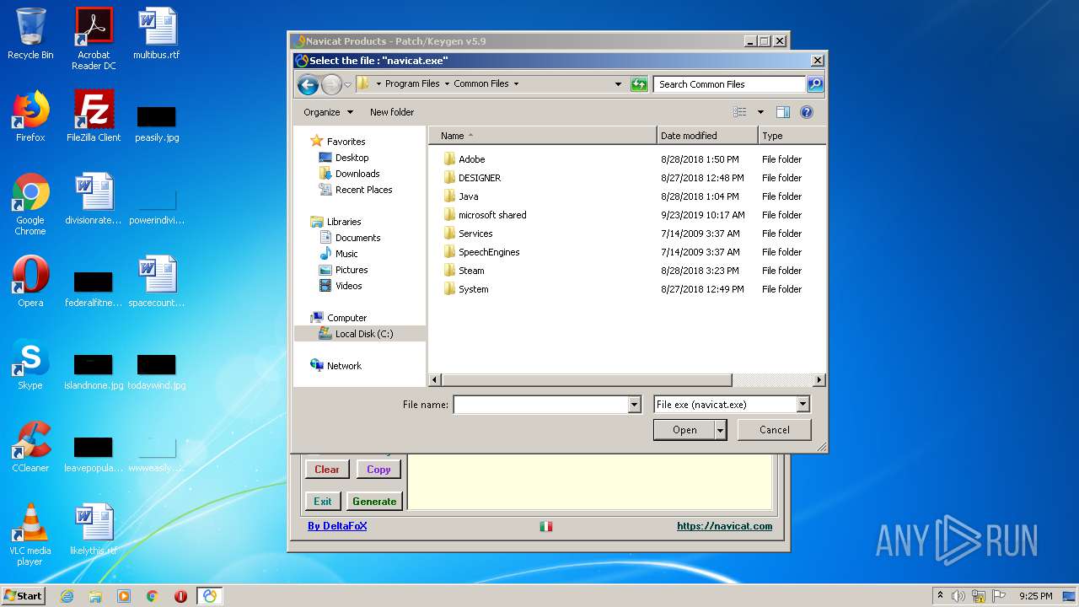
Task: Open the Videos library
Action: pyautogui.click(x=348, y=286)
